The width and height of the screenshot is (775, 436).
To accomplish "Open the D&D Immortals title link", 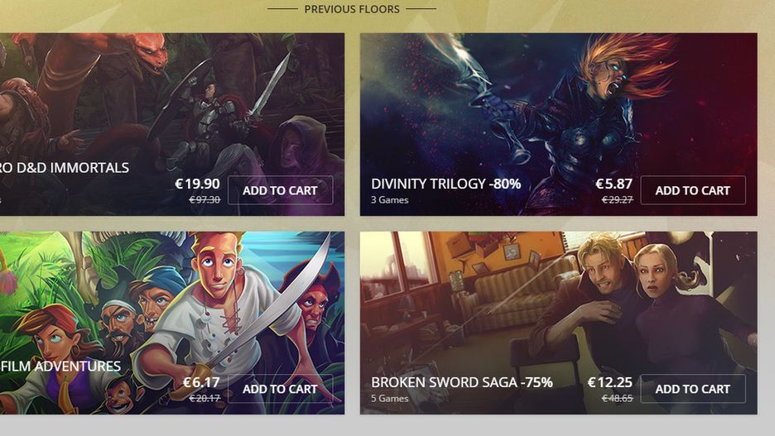I will click(65, 168).
